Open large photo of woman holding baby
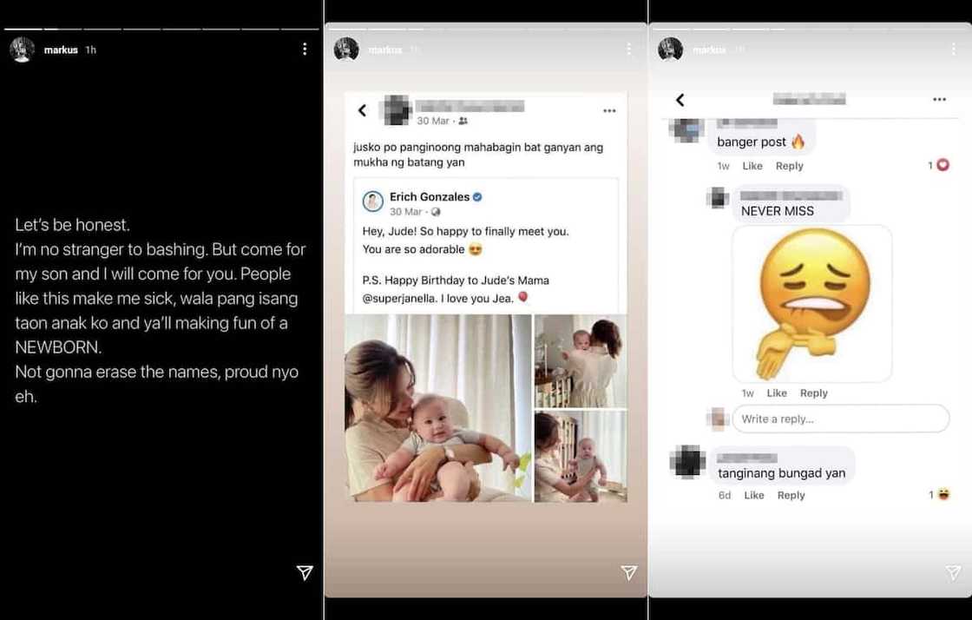This screenshot has height=620, width=972. (x=438, y=407)
